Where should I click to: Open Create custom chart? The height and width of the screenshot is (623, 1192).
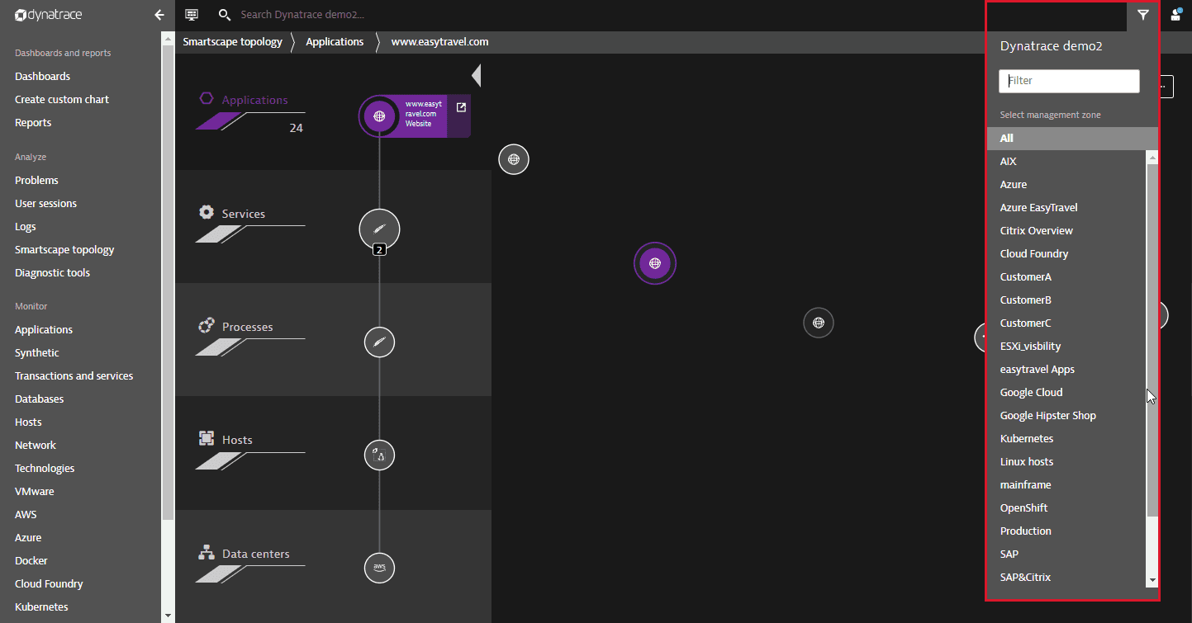pyautogui.click(x=62, y=100)
